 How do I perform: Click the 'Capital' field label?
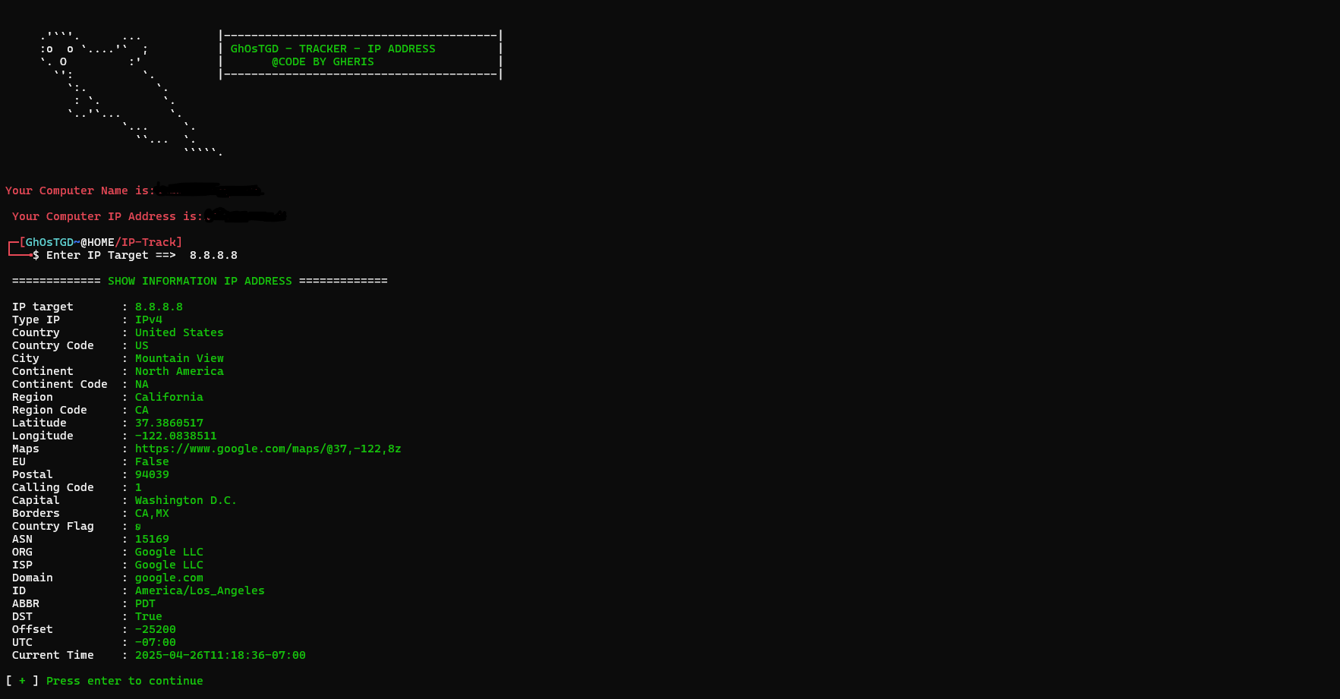click(36, 500)
